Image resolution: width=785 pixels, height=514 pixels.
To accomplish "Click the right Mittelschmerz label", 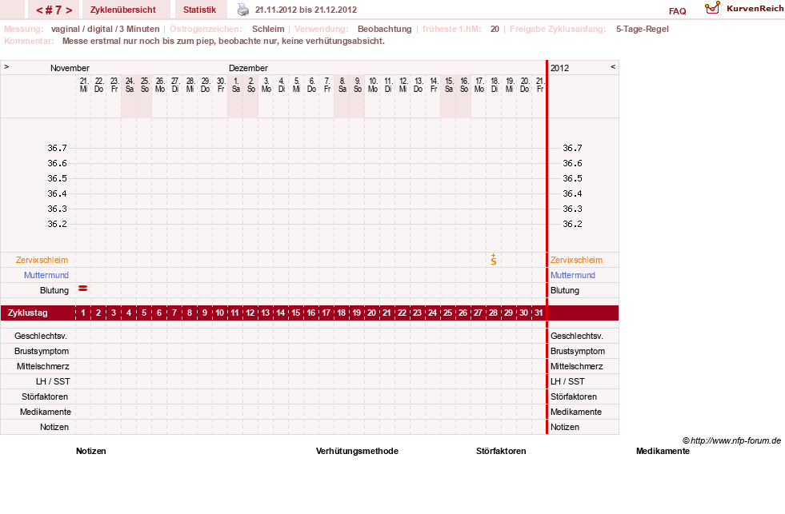I will coord(576,366).
